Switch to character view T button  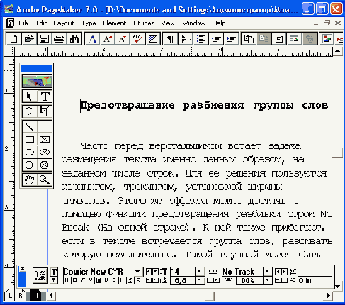[54, 272]
